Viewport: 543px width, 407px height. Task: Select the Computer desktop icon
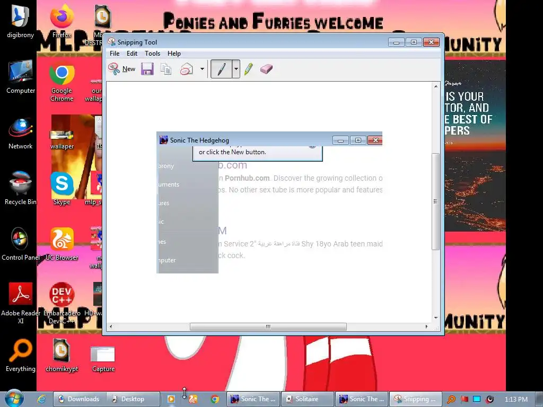click(21, 77)
